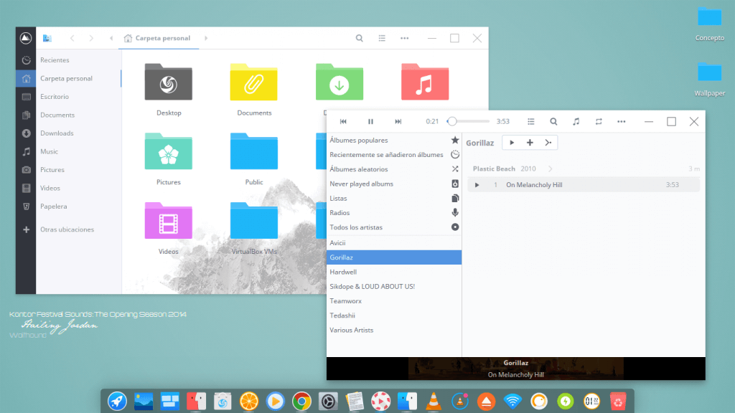Select the teal Pictures folder icon
The image size is (735, 413).
[x=168, y=151]
